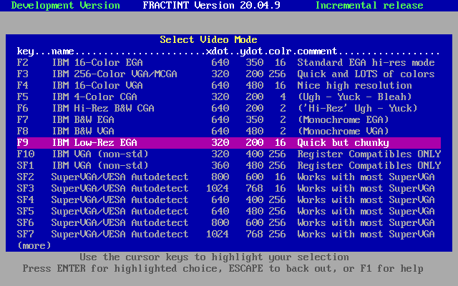Viewport: 458px width, 286px height.
Task: Click 'Use the cursor keys' instruction line
Action: [215, 257]
